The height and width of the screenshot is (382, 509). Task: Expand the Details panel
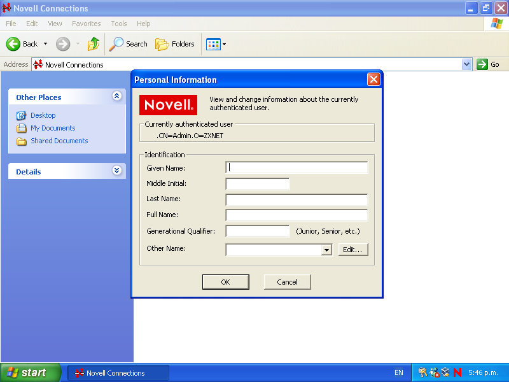pyautogui.click(x=117, y=171)
